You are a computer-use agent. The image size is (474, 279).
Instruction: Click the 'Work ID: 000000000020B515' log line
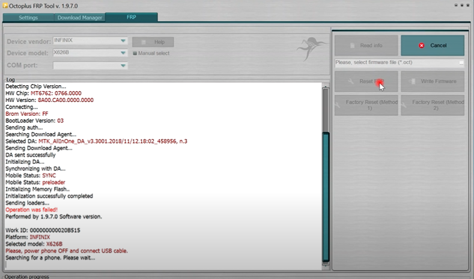coord(43,230)
